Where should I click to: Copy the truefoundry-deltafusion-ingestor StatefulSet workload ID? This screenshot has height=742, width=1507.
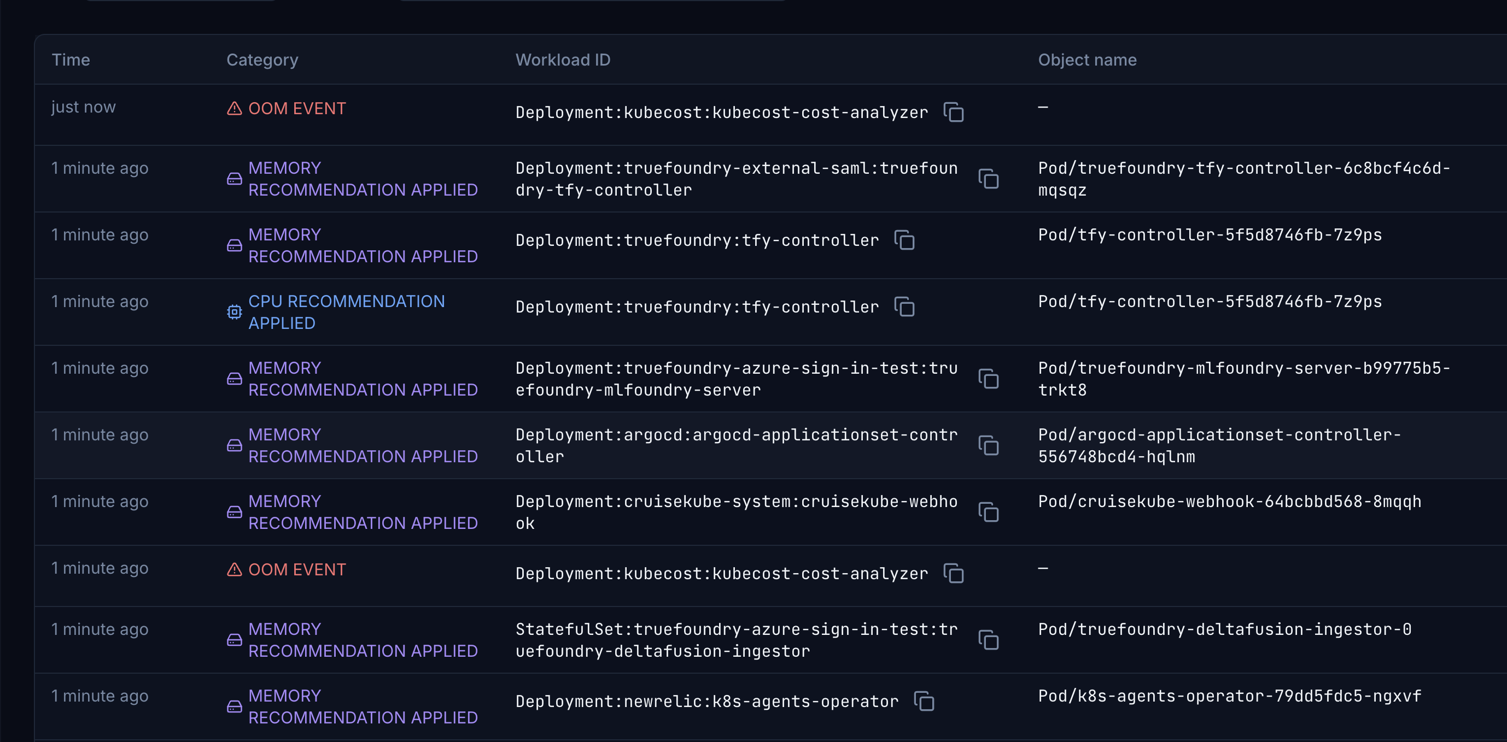coord(989,640)
